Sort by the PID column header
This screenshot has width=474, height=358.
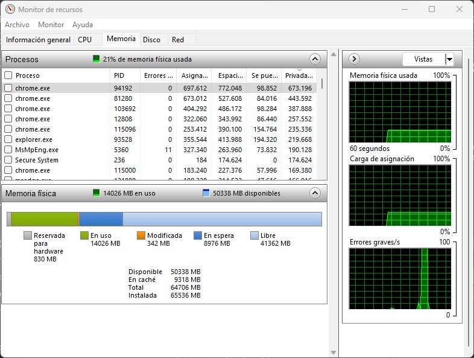coord(125,75)
